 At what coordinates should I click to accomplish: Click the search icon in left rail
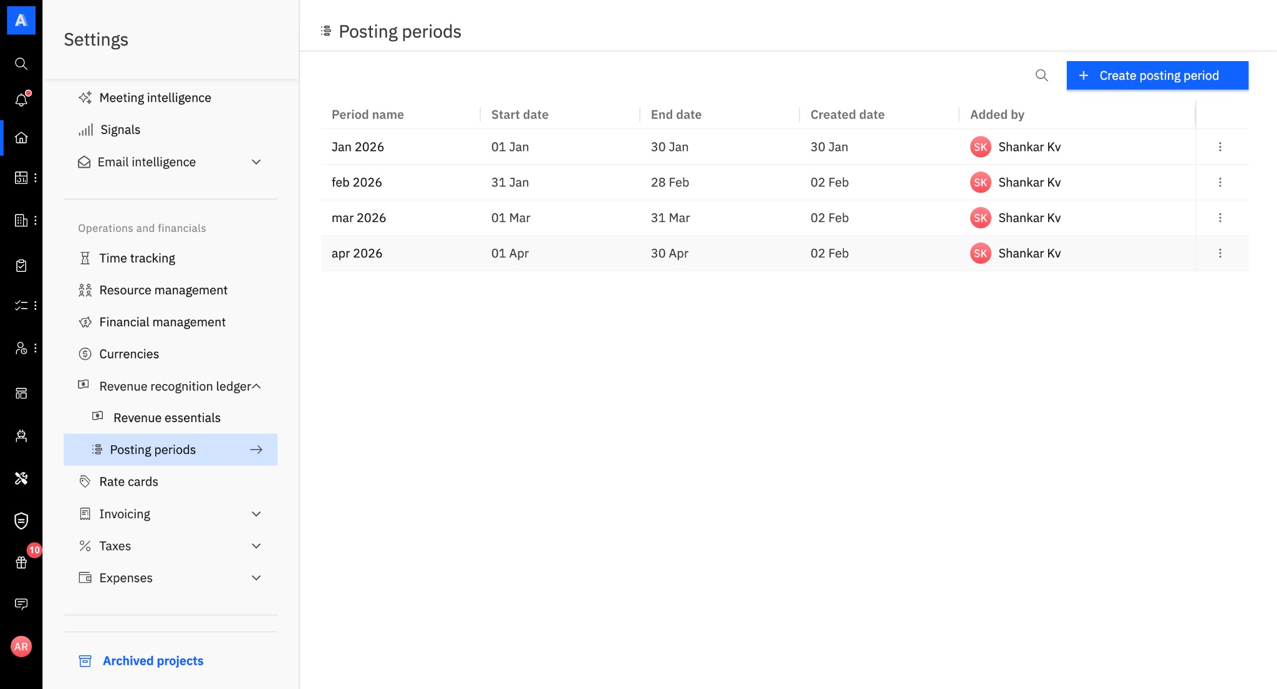(21, 64)
